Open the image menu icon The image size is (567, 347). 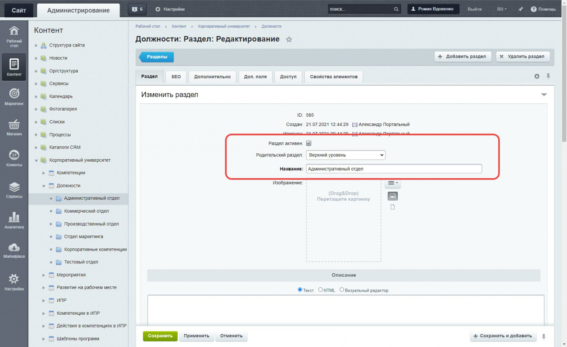(393, 183)
